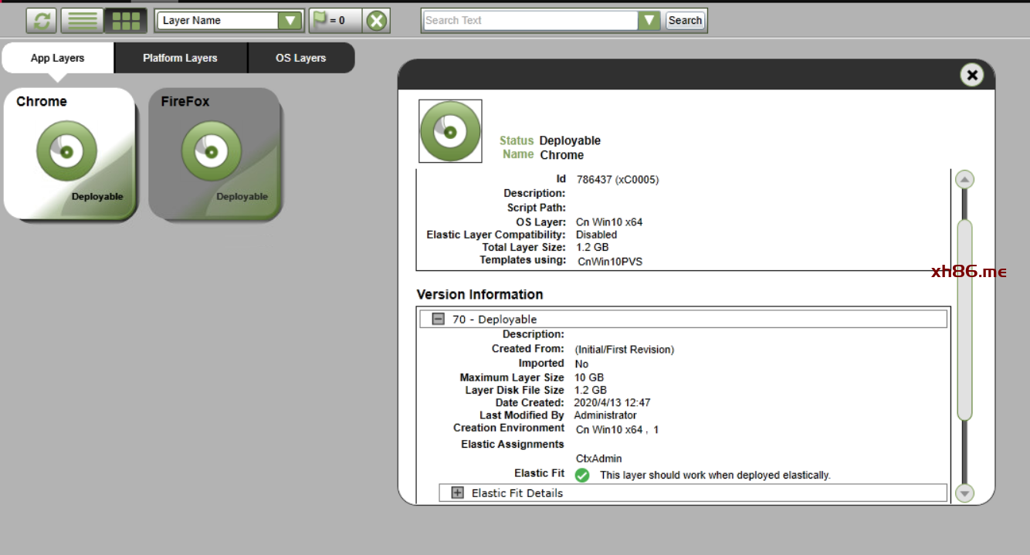Screen dimensions: 1030x555
Task: Clear the filter with the X icon
Action: 376,21
